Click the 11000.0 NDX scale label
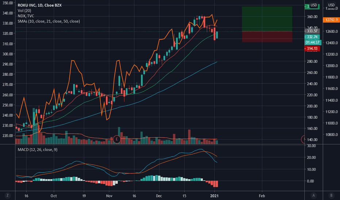 coord(332,123)
